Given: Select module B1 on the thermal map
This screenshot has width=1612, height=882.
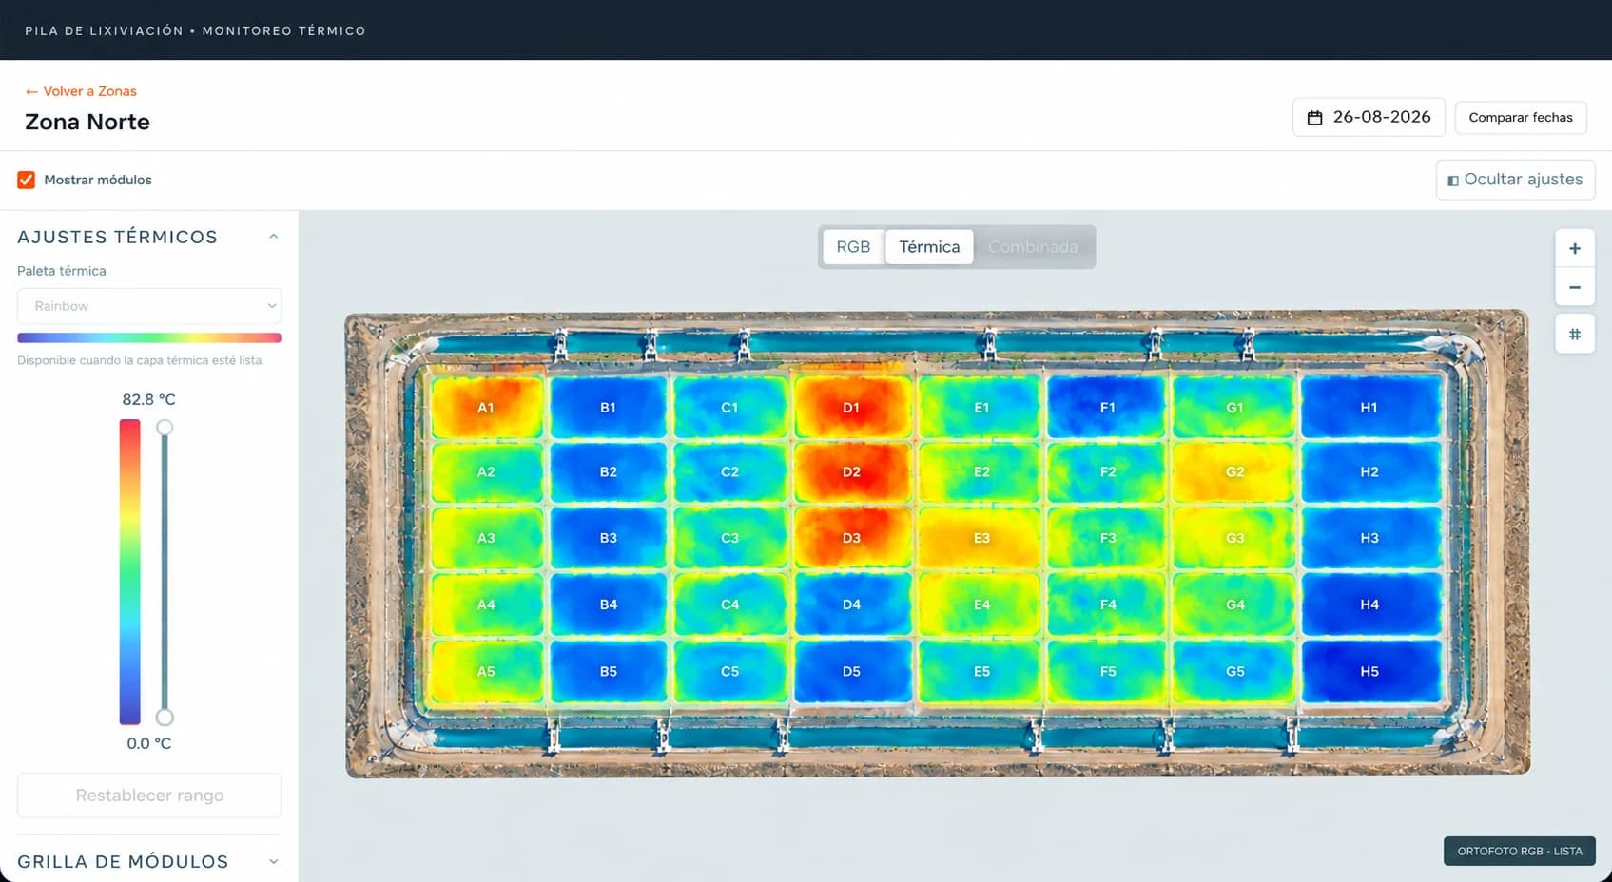Looking at the screenshot, I should coord(609,408).
